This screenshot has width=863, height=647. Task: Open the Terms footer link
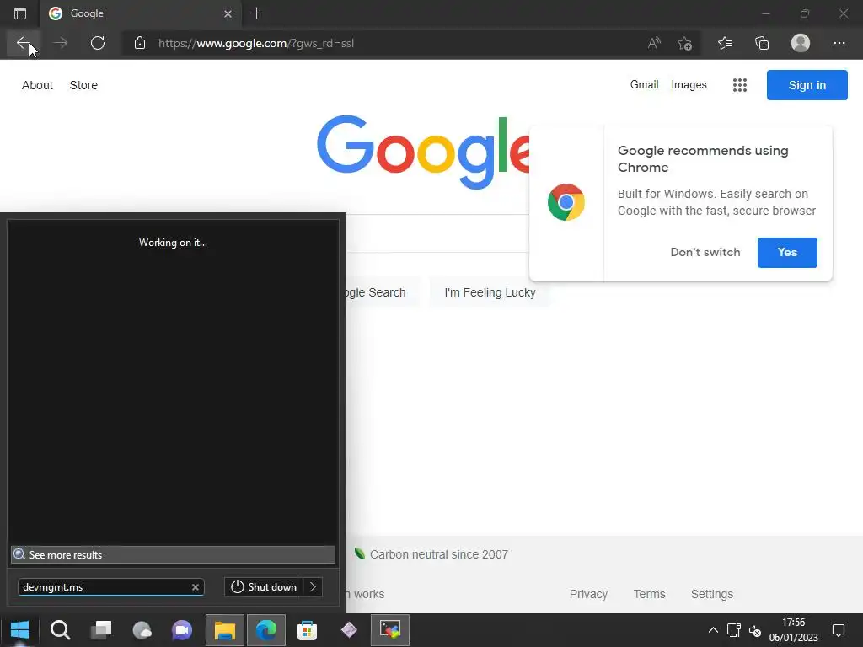tap(649, 594)
